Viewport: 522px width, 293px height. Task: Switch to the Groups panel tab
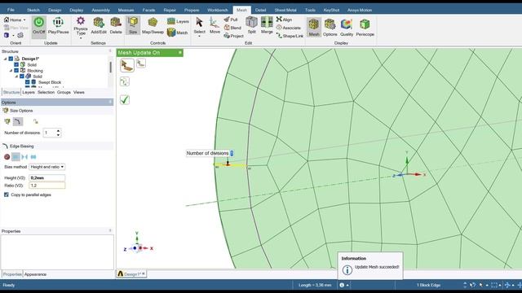[64, 92]
